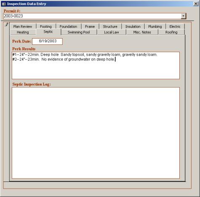
Task: Click the pencil edit record indicator icon
Action: pyautogui.click(x=7, y=25)
